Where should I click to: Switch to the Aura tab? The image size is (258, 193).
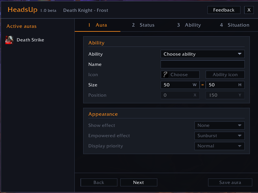tap(98, 25)
